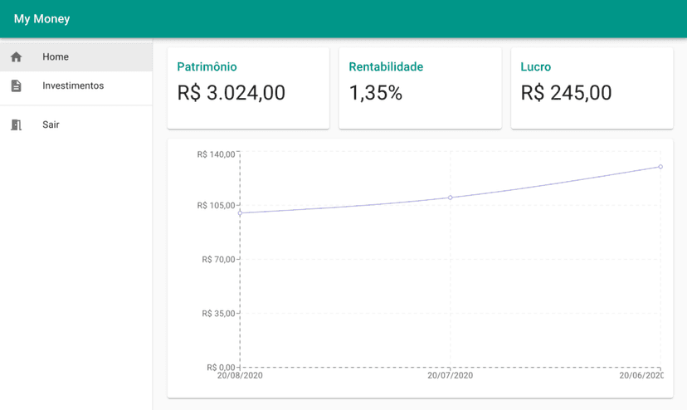This screenshot has width=687, height=410.
Task: Click the R$ 3.024,00 patrimônio value
Action: point(231,93)
